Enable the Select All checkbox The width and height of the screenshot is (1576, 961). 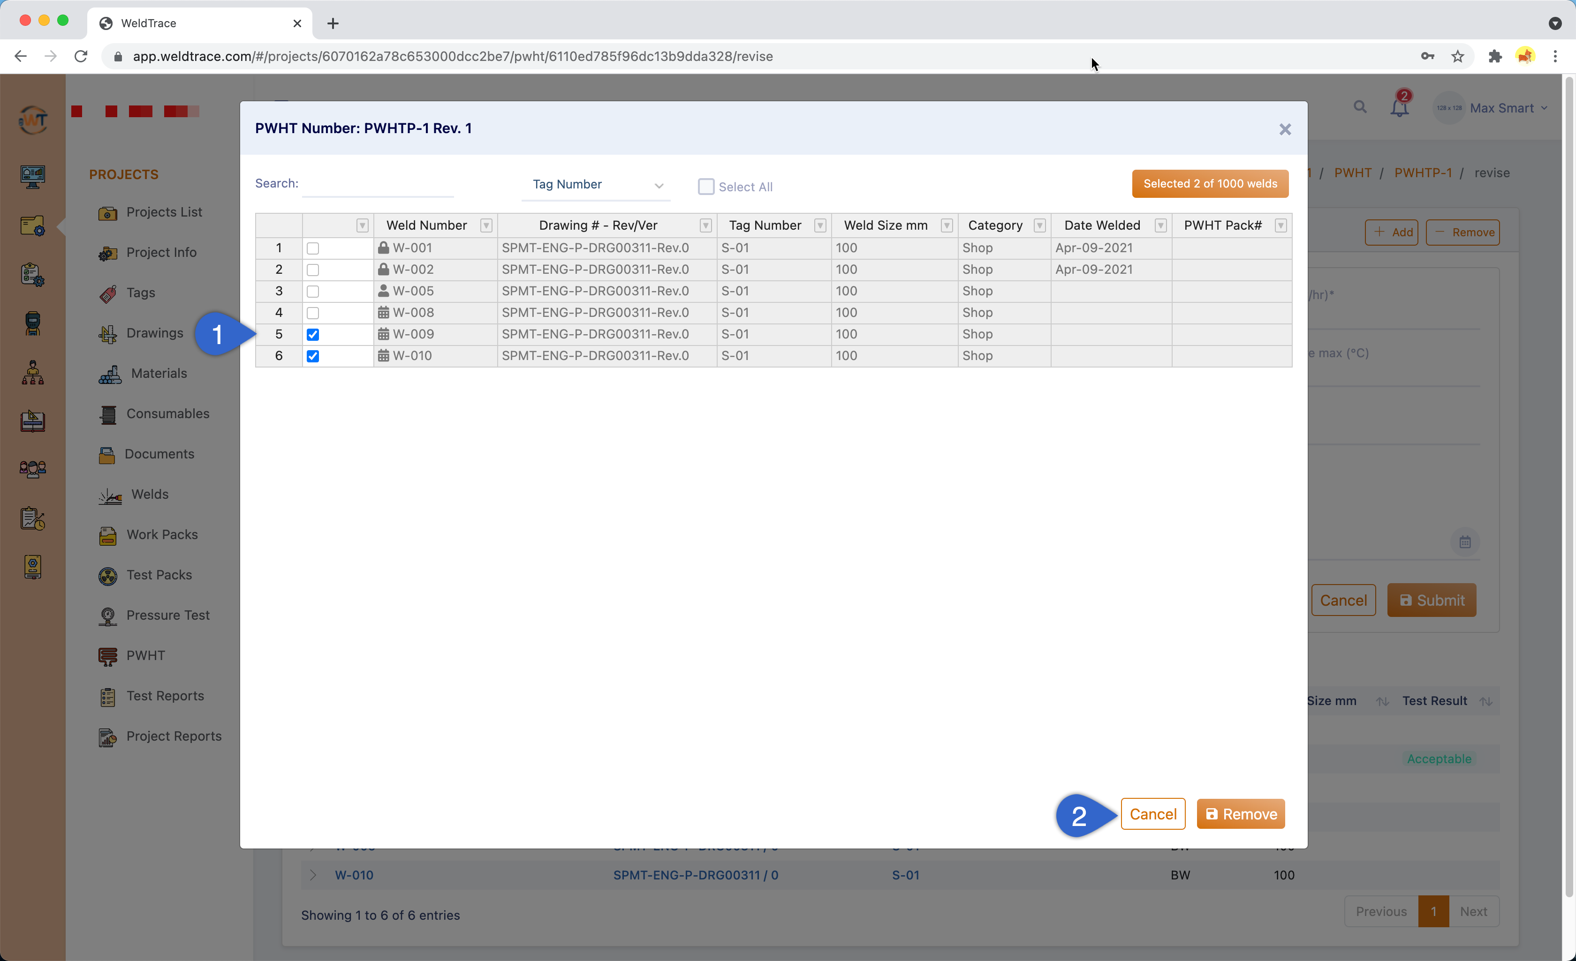[x=705, y=187]
